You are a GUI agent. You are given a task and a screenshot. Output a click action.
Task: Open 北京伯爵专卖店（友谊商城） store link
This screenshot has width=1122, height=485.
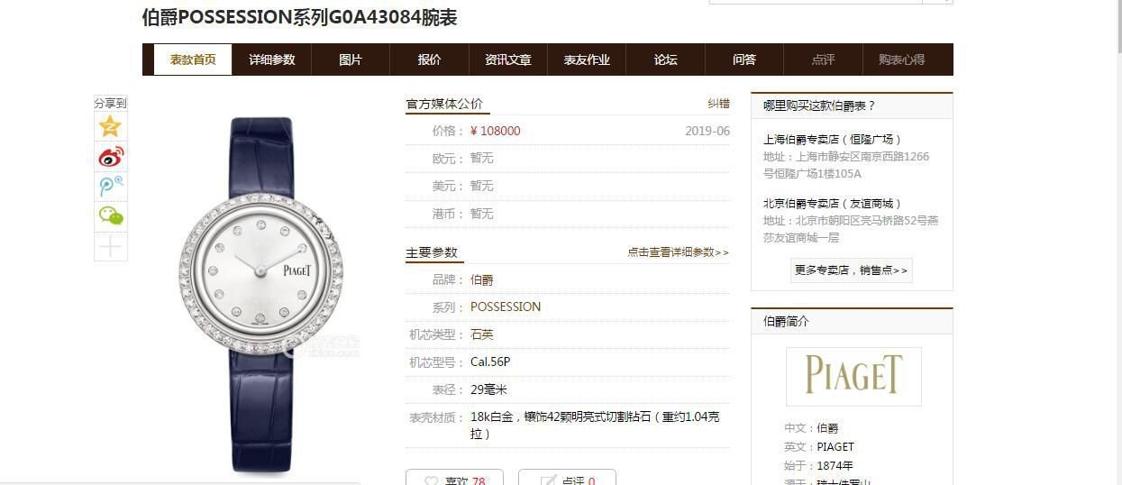pos(832,203)
